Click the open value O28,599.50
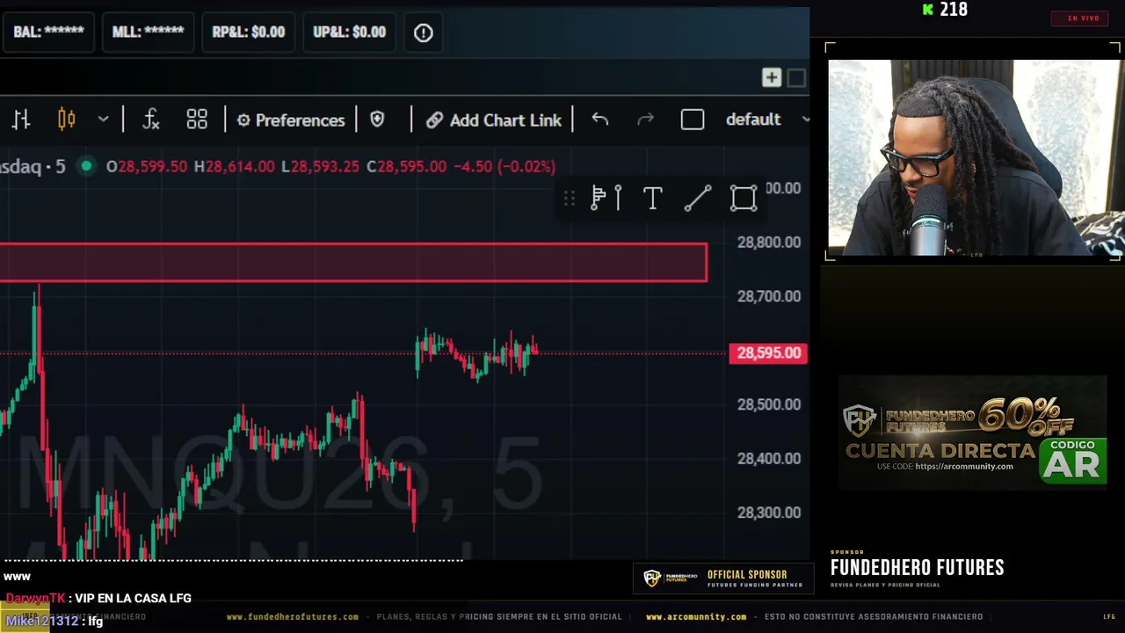 point(147,166)
